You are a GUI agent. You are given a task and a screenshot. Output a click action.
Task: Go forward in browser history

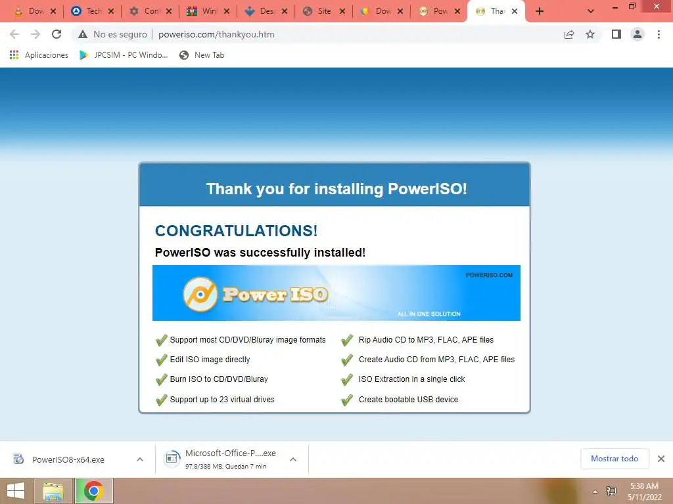[x=35, y=34]
